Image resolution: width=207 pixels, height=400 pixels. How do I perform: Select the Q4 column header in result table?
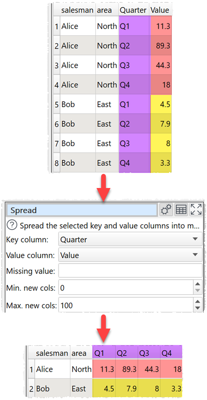pyautogui.click(x=171, y=353)
